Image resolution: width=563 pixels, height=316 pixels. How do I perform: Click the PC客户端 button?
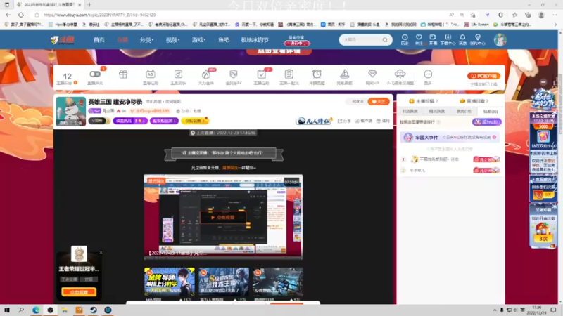(483, 76)
